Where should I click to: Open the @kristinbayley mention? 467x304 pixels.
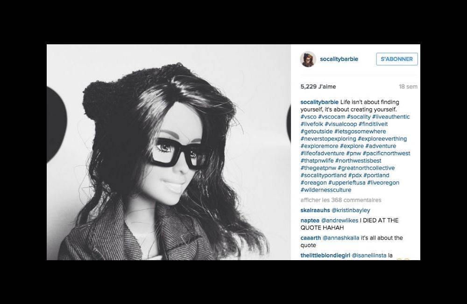pyautogui.click(x=351, y=210)
